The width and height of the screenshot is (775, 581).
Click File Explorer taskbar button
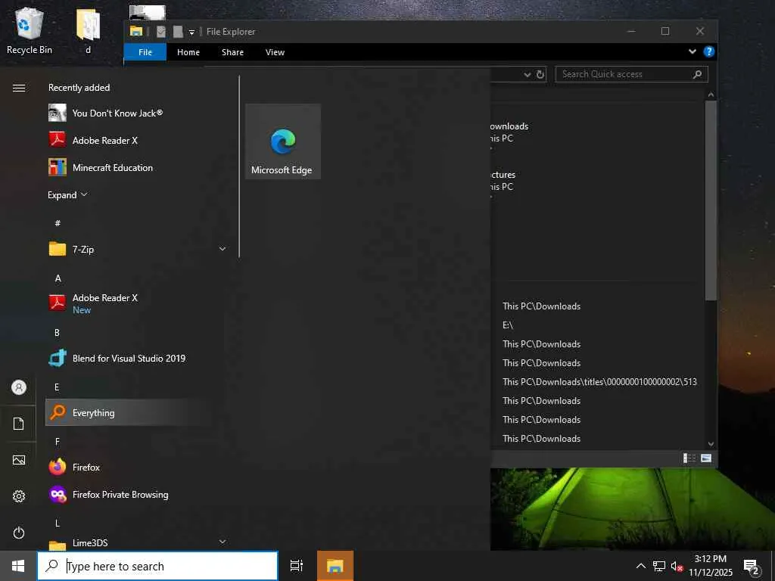pyautogui.click(x=335, y=566)
